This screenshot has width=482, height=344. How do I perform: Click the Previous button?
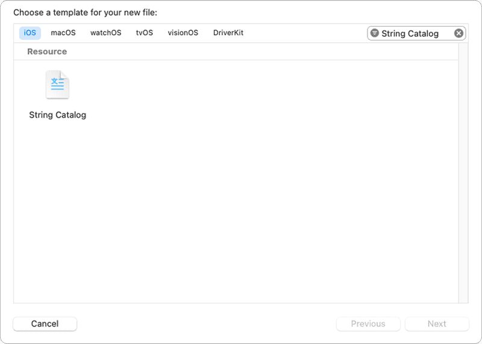point(368,323)
